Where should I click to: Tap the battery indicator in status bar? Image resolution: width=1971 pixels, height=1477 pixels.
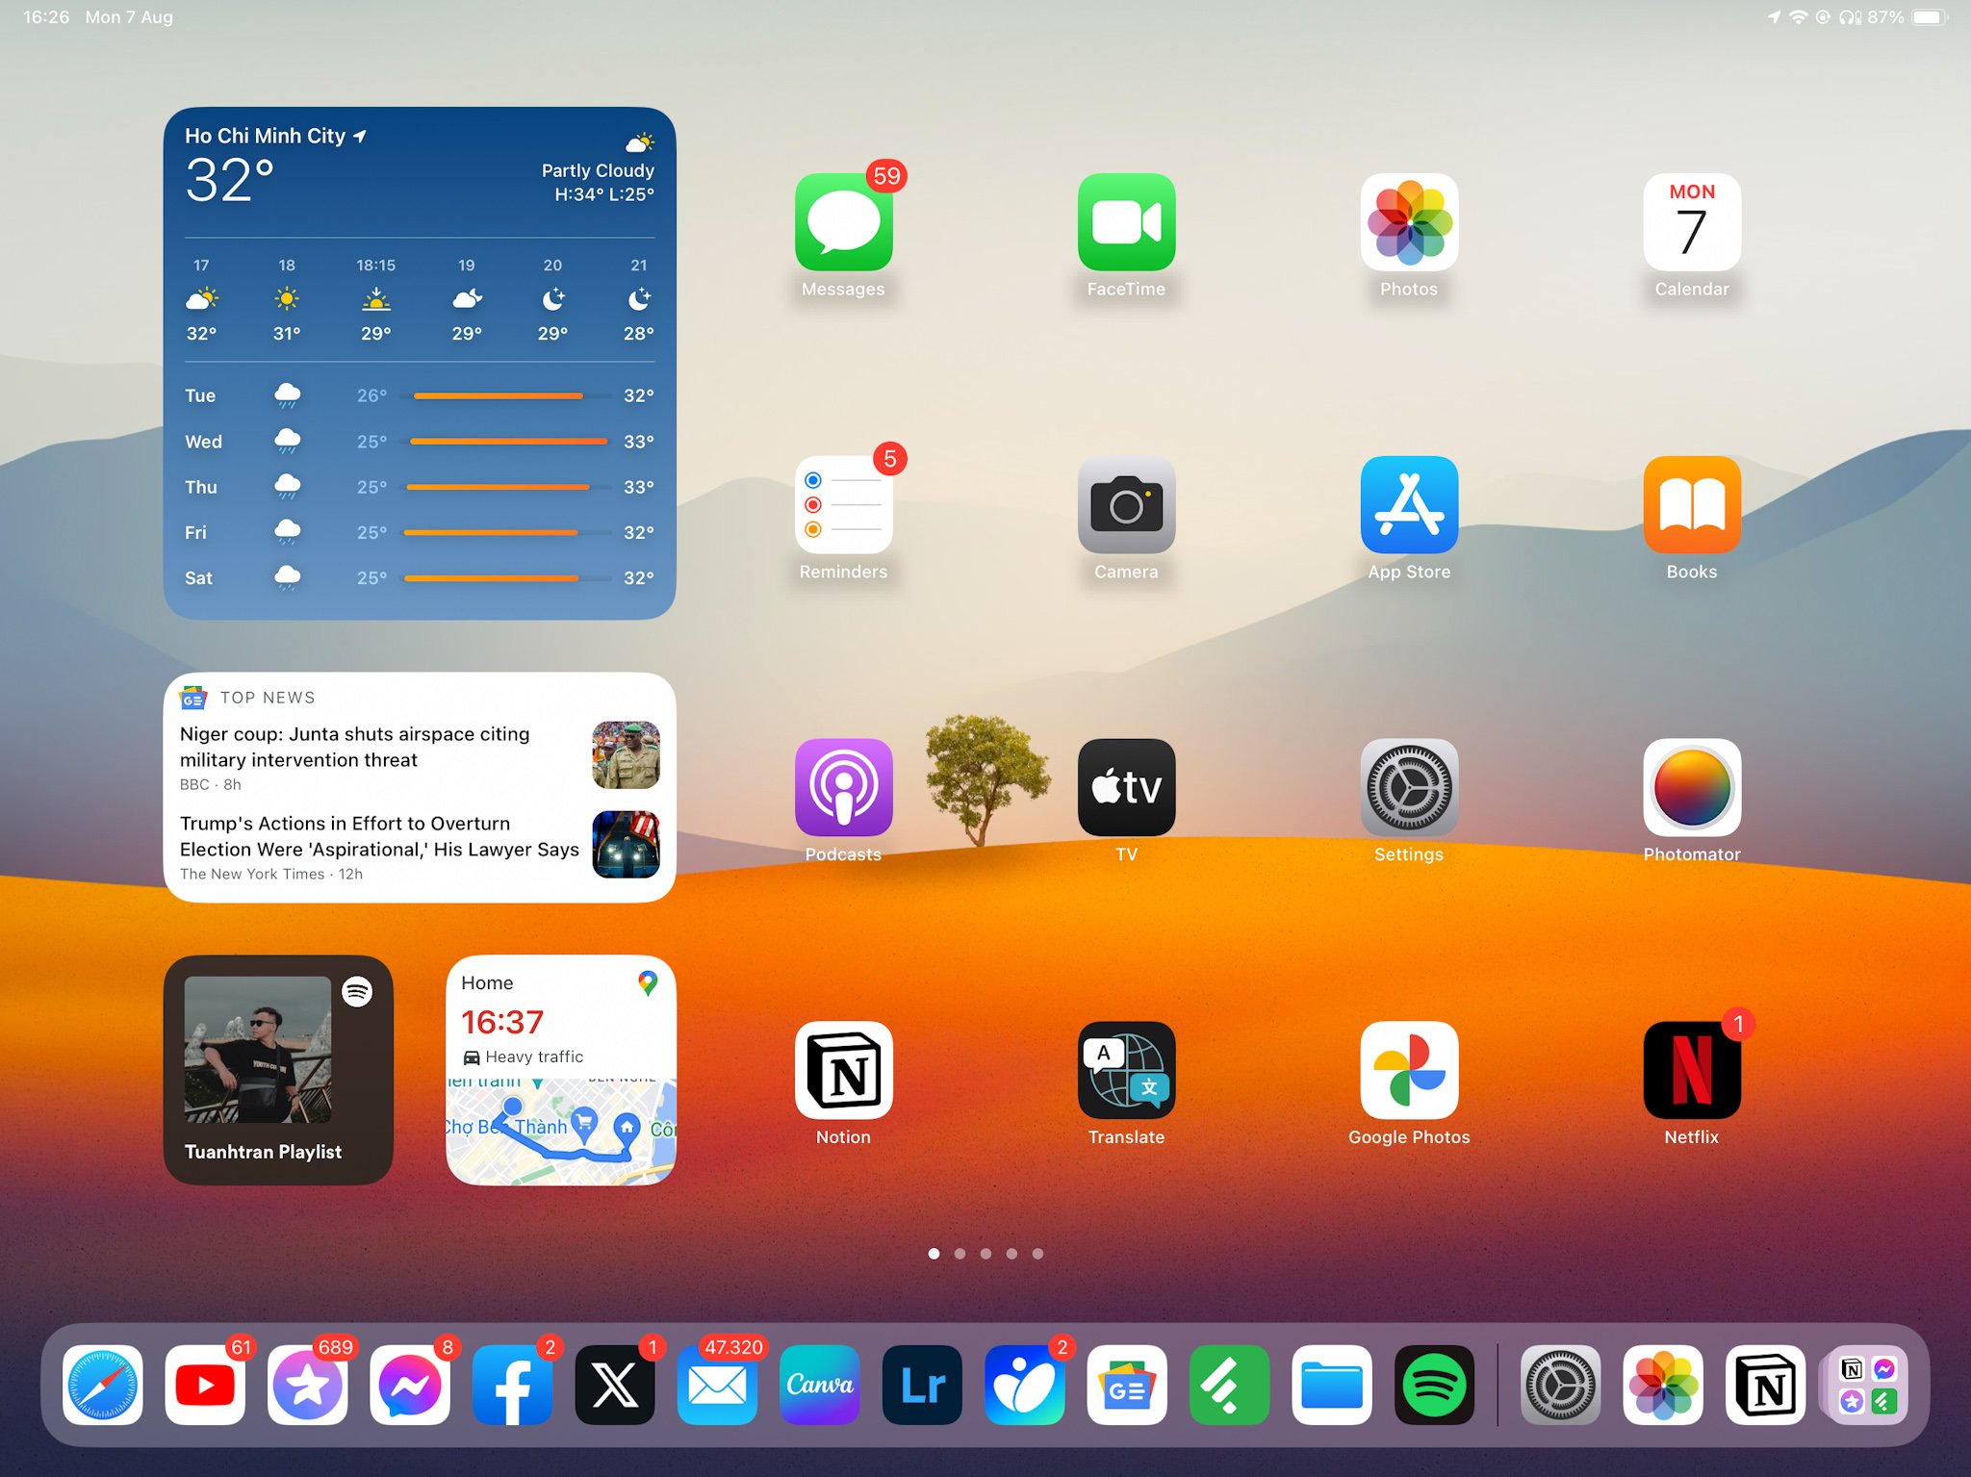tap(1930, 17)
